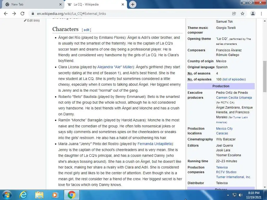Open the Turner International, Inc. link
The image size is (267, 200).
tap(233, 177)
